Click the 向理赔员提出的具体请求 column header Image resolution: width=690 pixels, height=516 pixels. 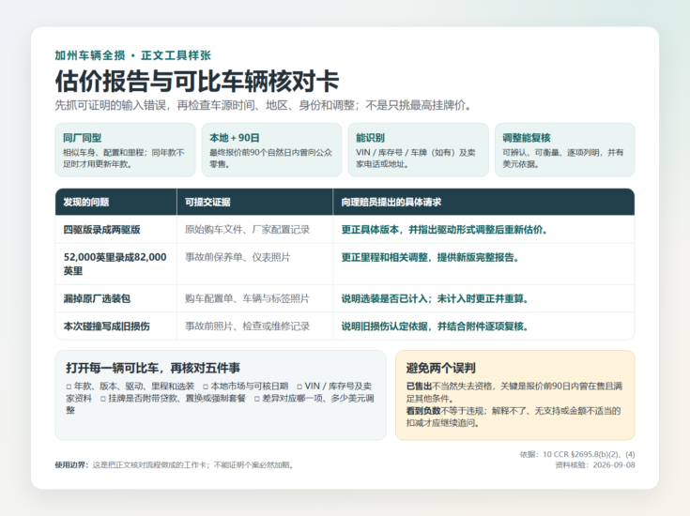tap(391, 202)
